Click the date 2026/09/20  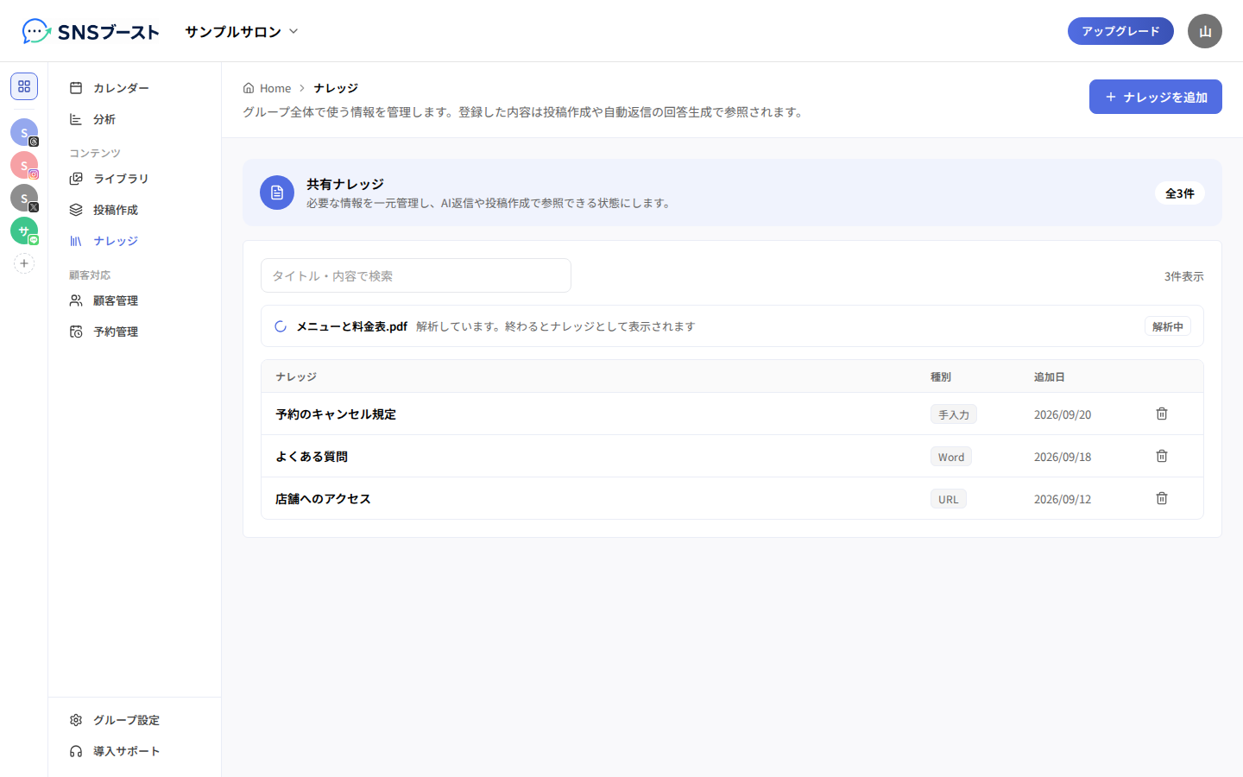click(1063, 414)
